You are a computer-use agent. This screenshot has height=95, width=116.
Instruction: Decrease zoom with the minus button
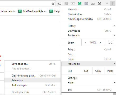(x=85, y=43)
